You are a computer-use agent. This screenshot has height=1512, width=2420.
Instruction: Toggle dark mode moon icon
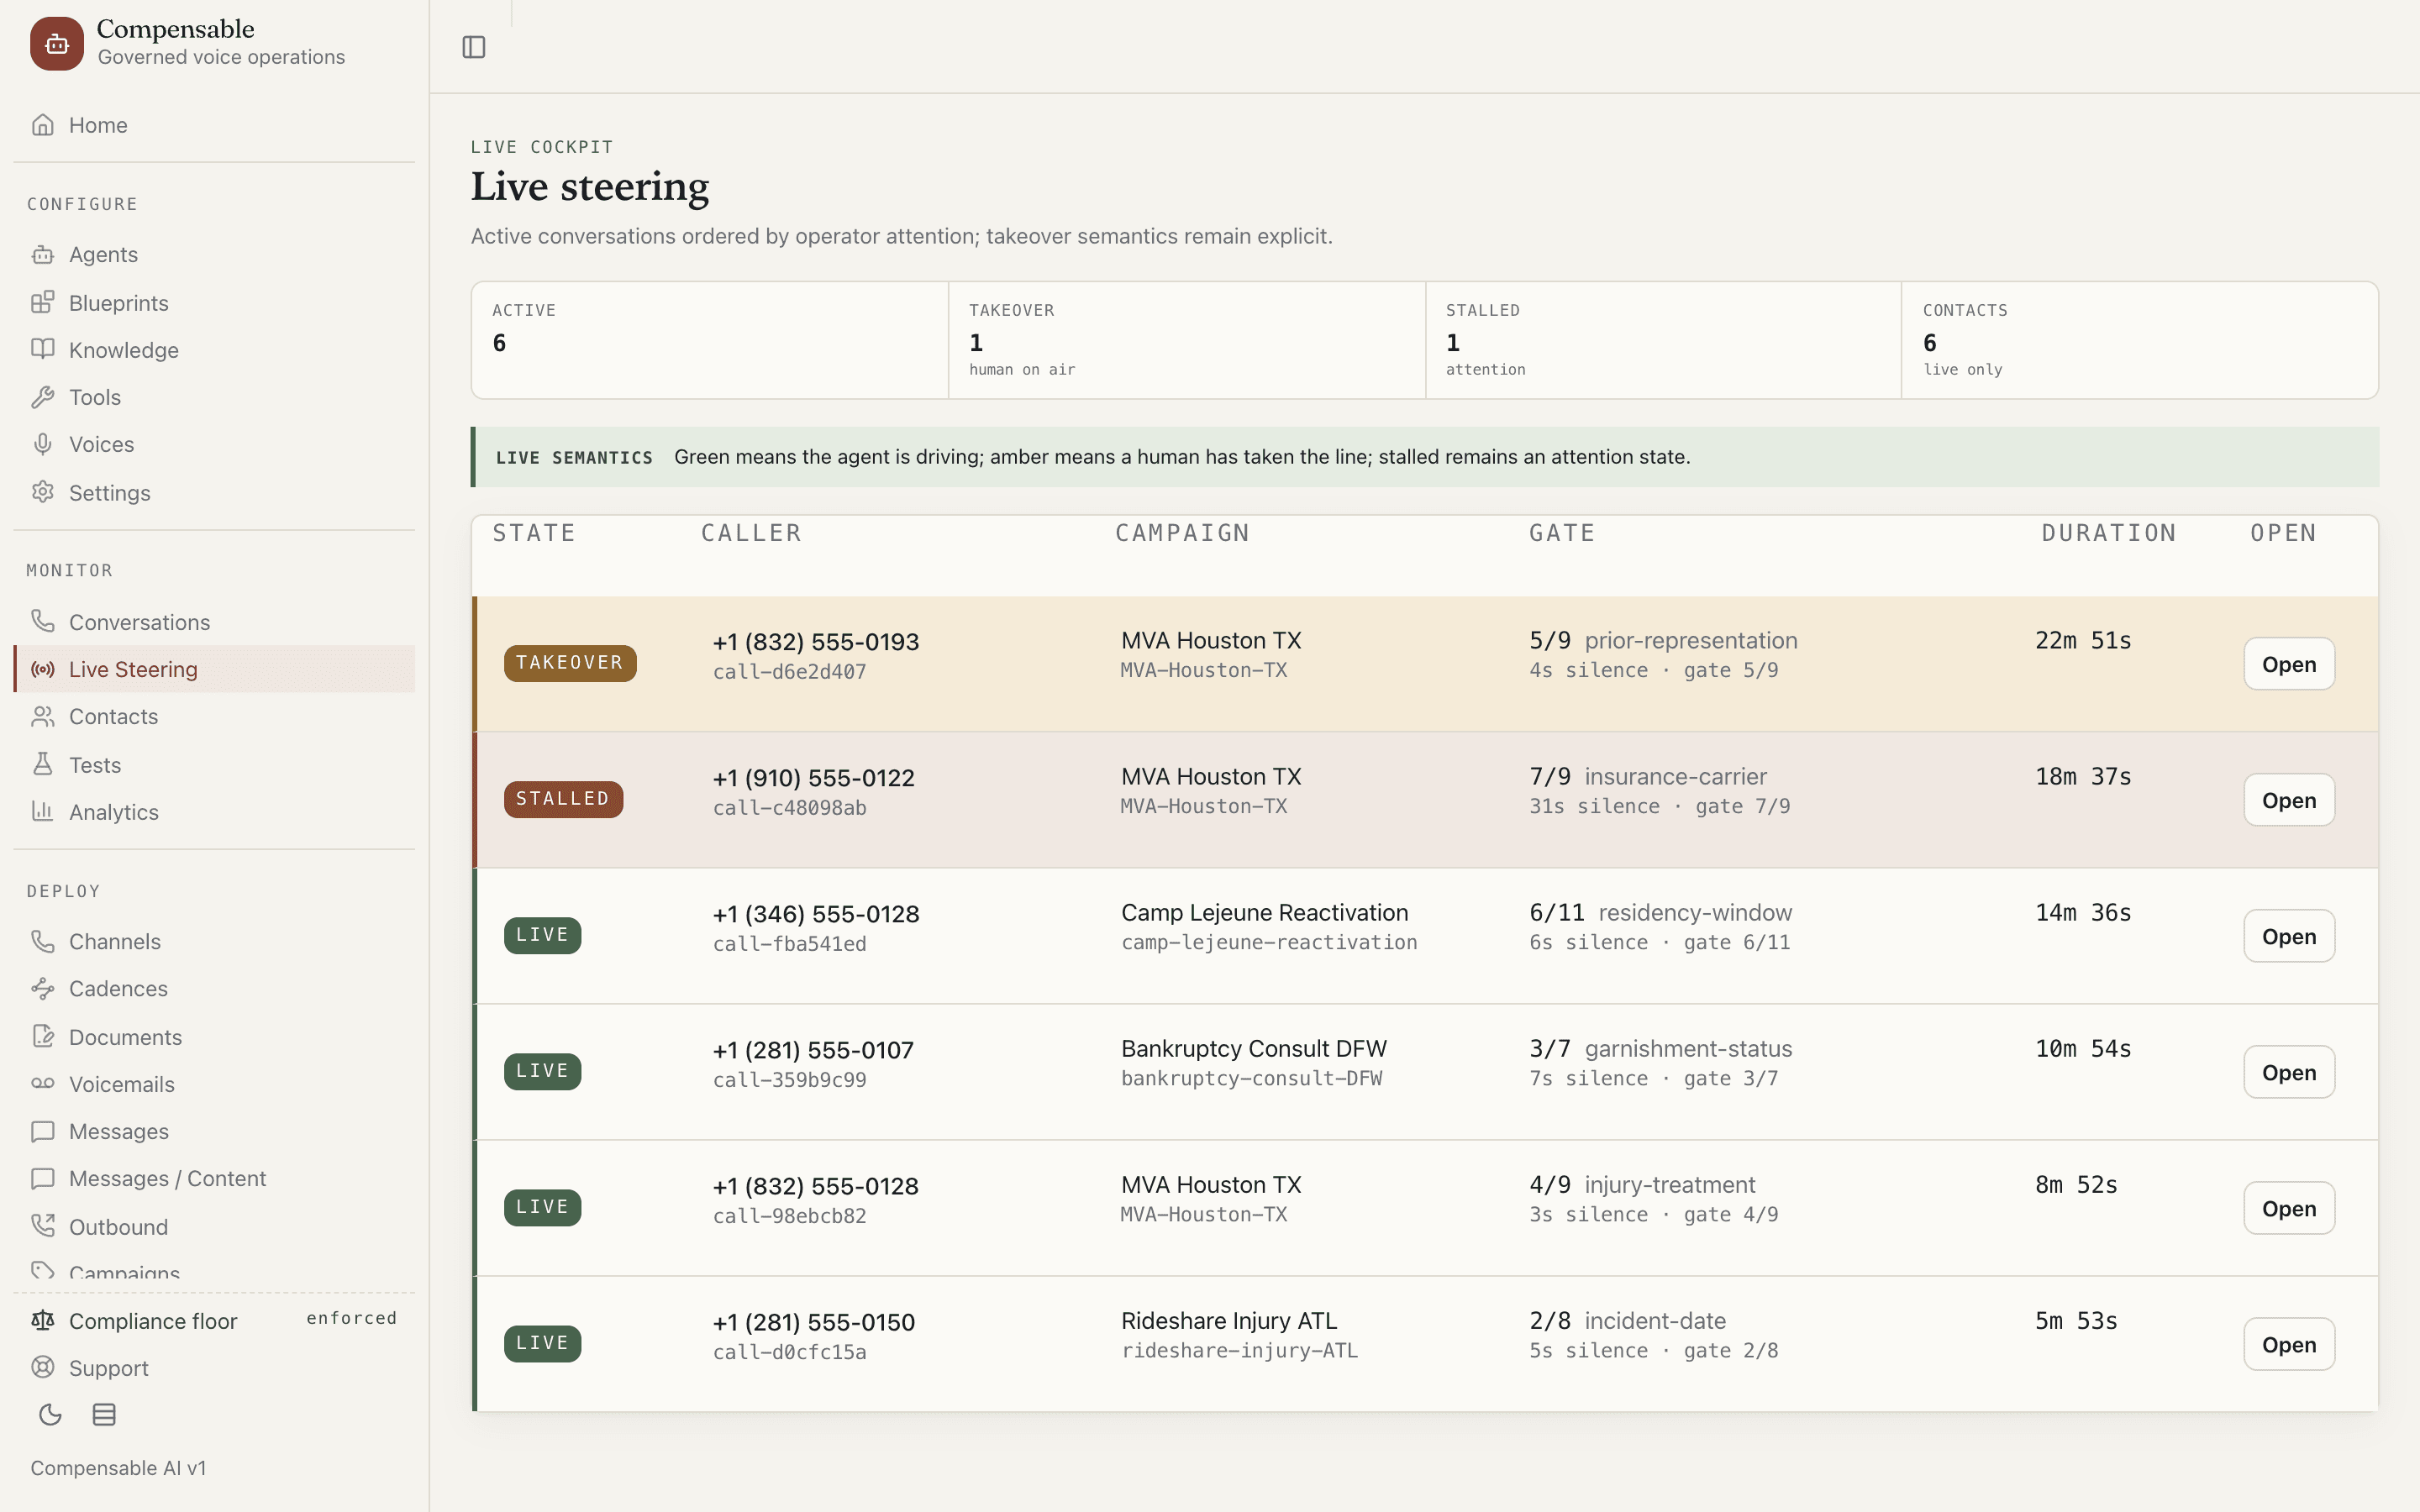[x=50, y=1415]
